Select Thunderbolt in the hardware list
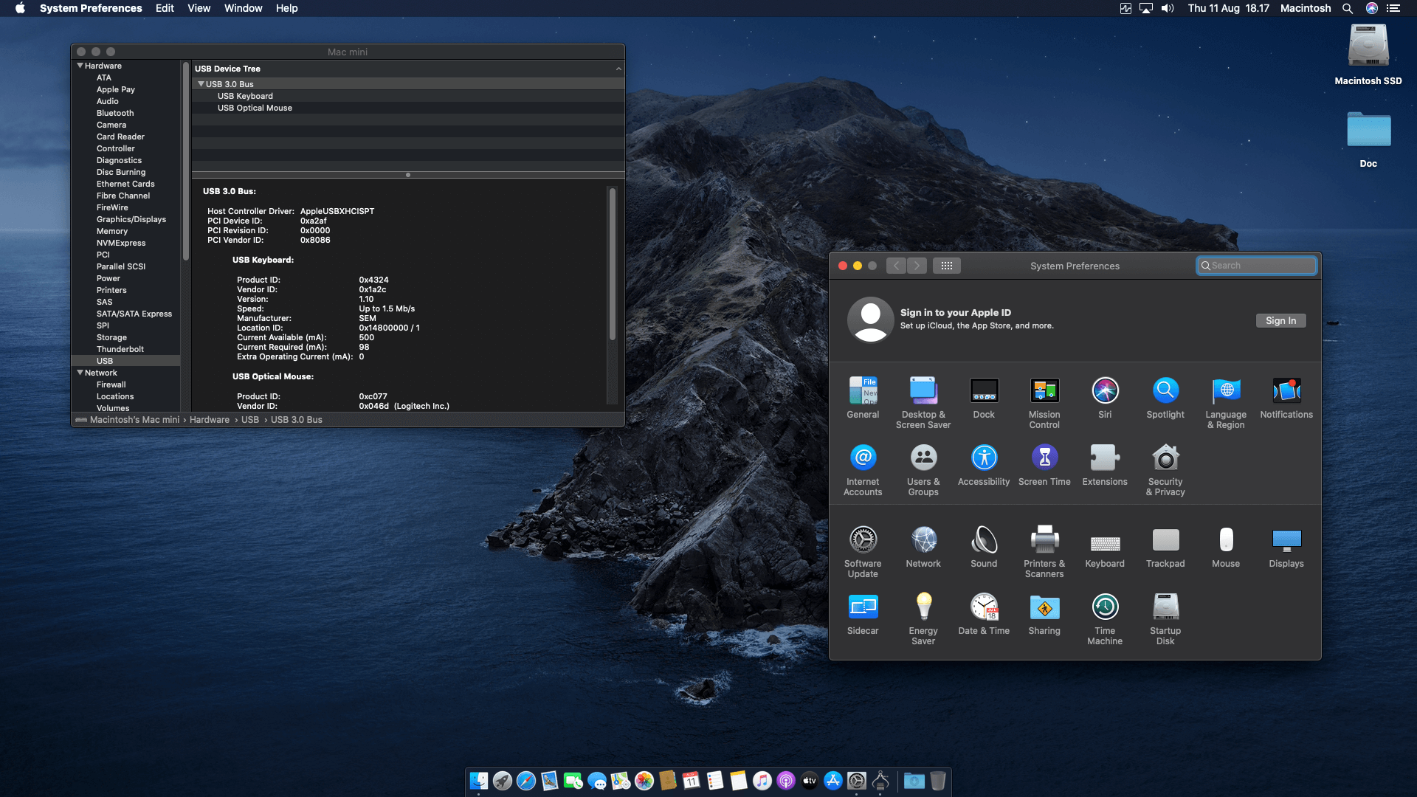1417x797 pixels. [120, 349]
